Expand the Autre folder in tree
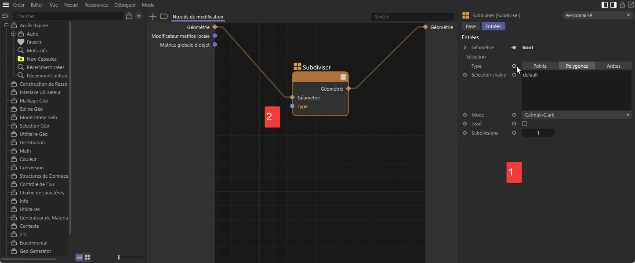This screenshot has width=635, height=263. pyautogui.click(x=13, y=34)
